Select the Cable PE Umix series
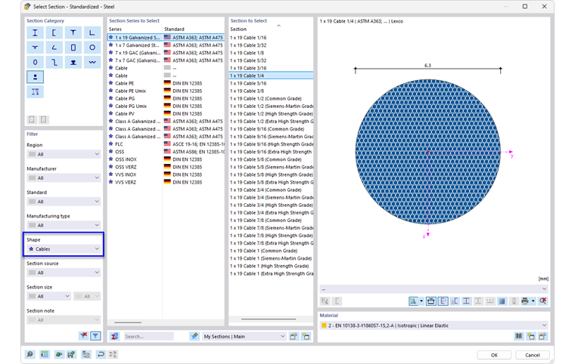The height and width of the screenshot is (364, 575). 132,91
